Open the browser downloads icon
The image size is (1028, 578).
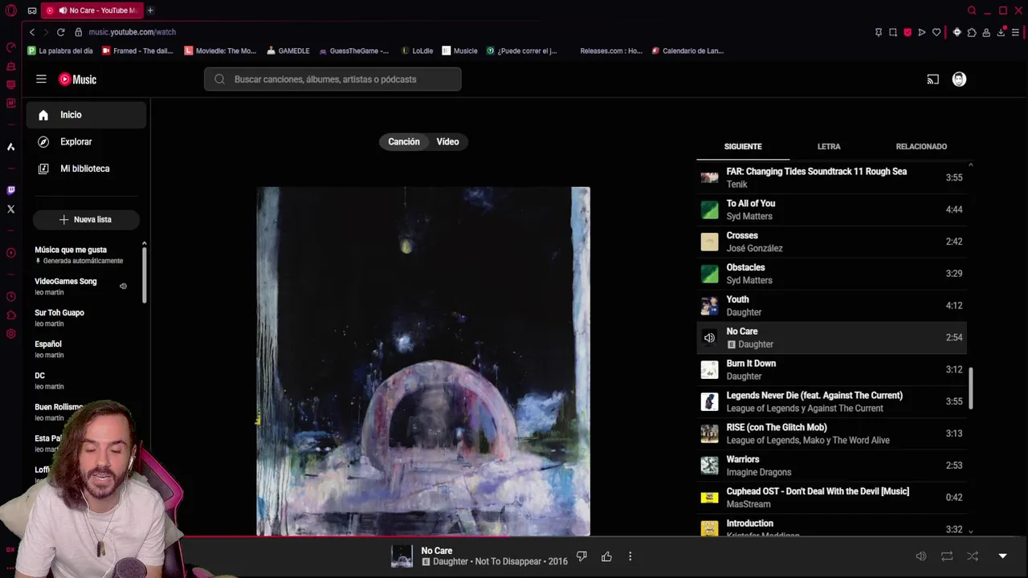point(1001,32)
